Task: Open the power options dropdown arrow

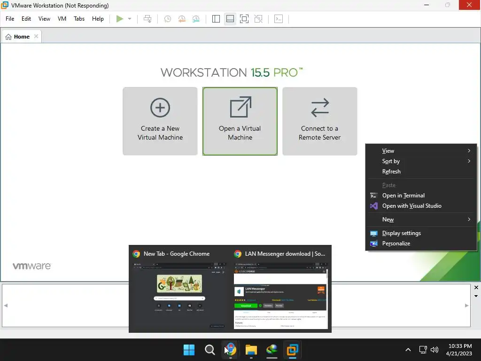Action: 130,19
